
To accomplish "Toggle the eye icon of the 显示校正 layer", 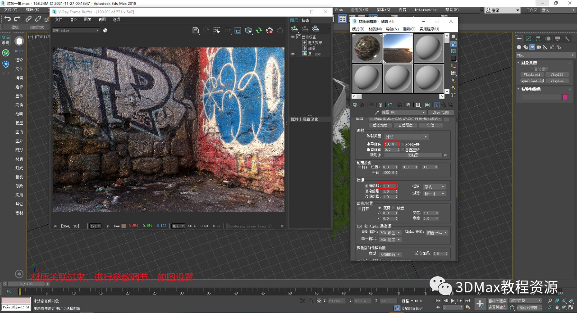I will click(293, 37).
